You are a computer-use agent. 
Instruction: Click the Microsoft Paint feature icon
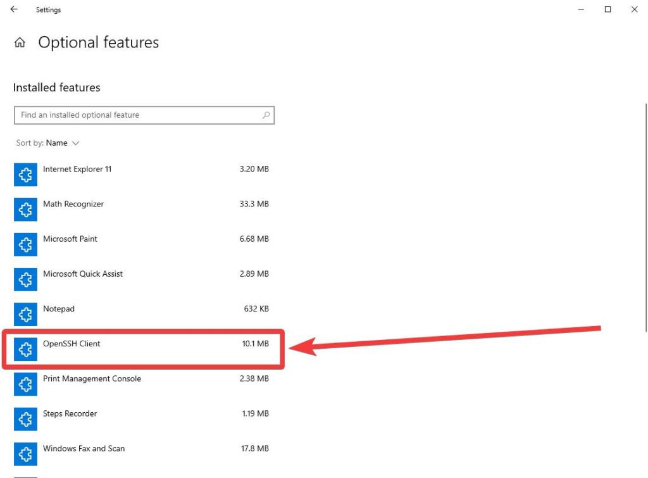click(x=25, y=244)
